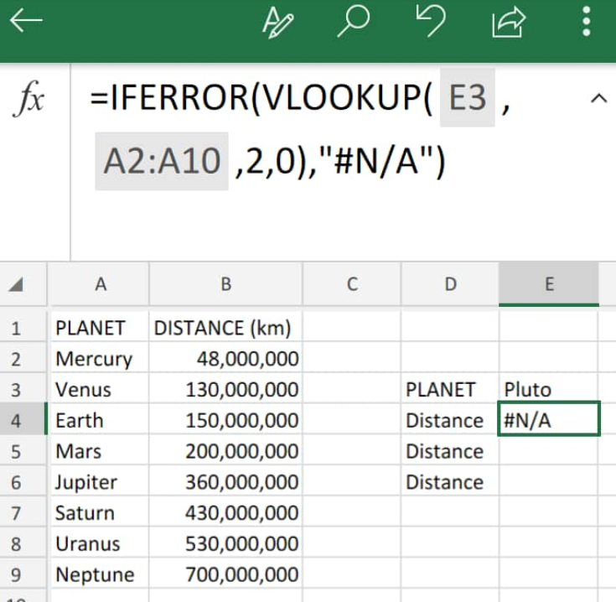Open the text edit pen icon

(x=277, y=23)
